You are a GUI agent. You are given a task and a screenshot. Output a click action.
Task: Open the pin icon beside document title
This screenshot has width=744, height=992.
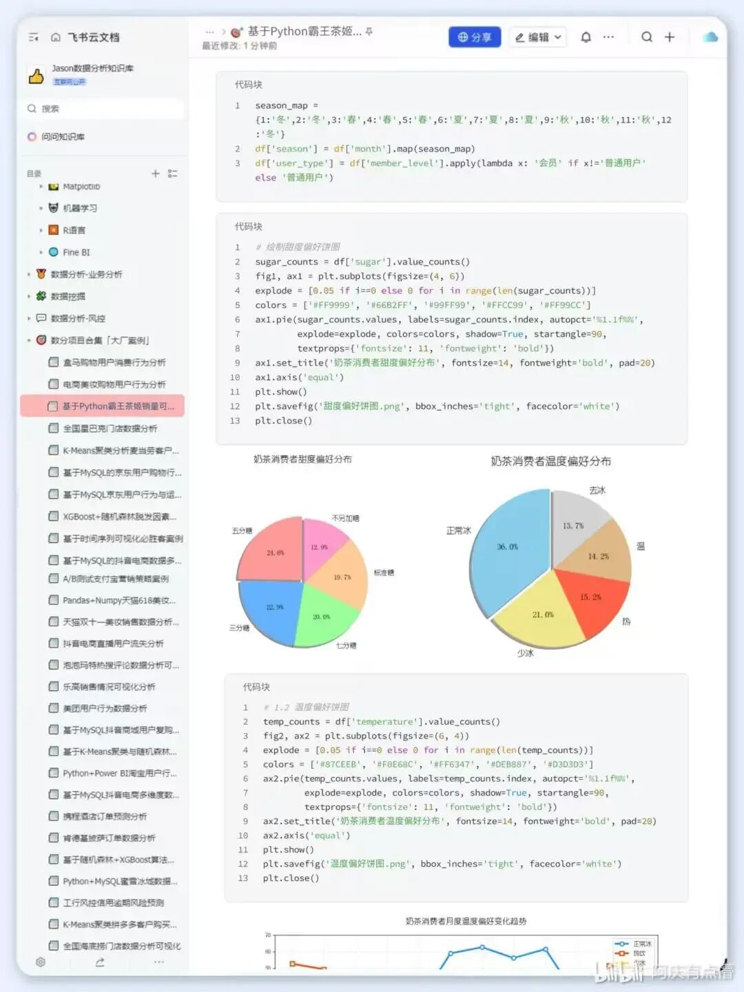pyautogui.click(x=369, y=32)
